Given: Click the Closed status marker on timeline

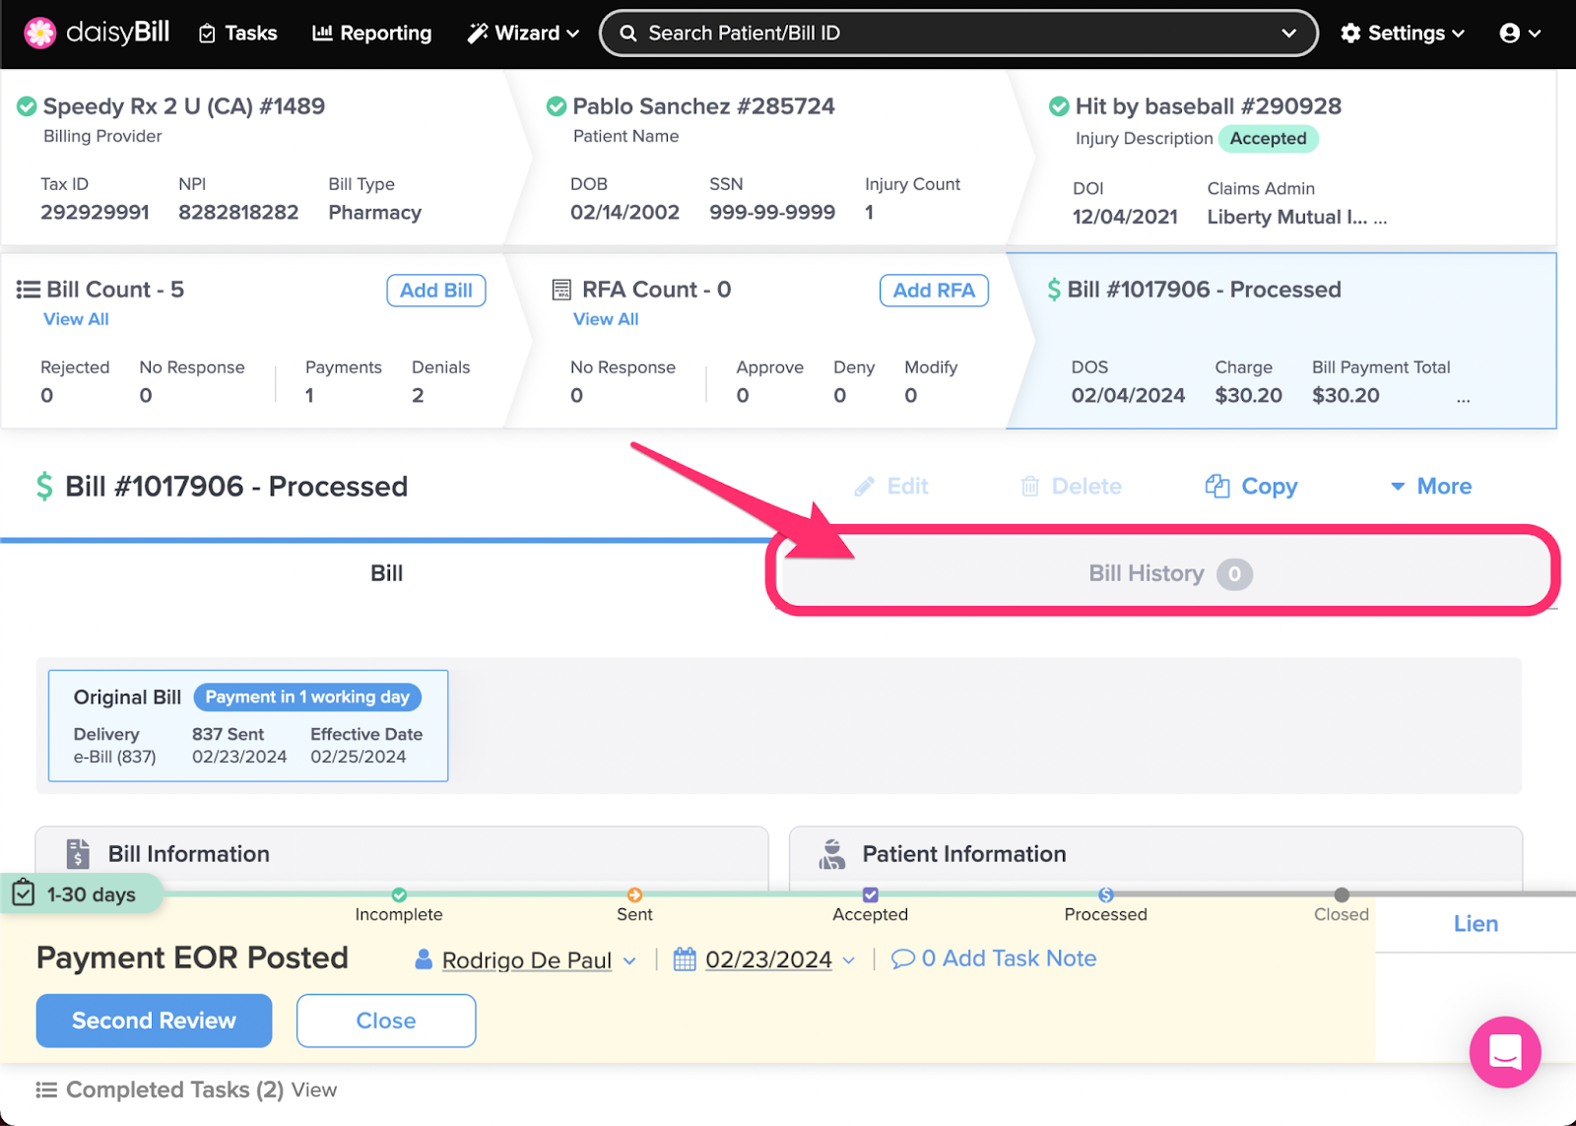Looking at the screenshot, I should tap(1342, 894).
